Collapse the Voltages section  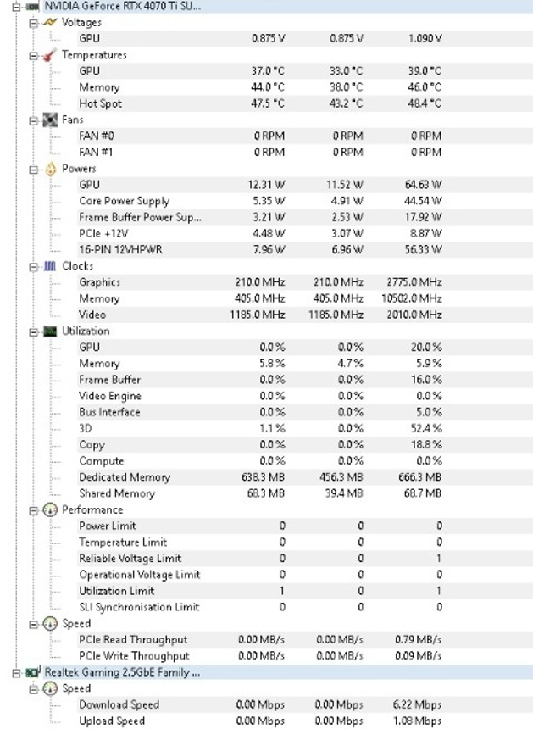(x=34, y=22)
